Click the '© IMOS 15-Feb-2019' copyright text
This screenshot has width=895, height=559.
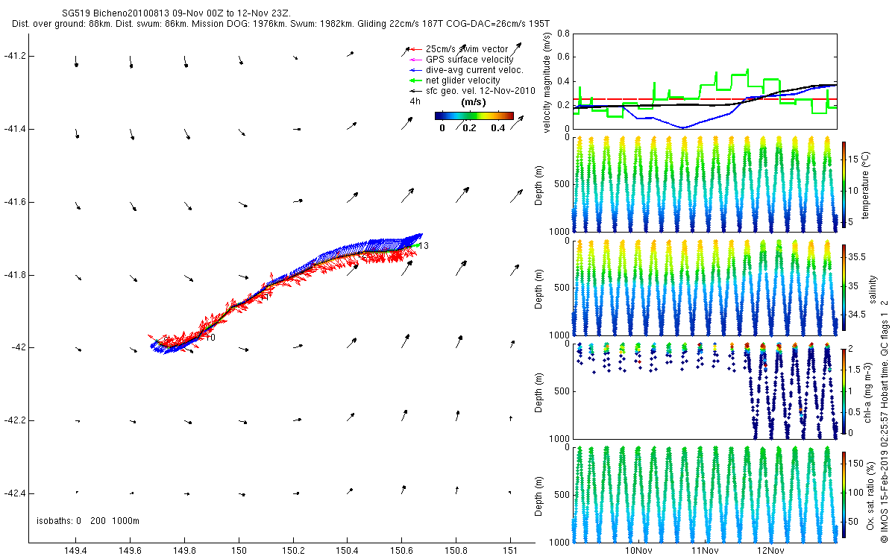point(885,499)
